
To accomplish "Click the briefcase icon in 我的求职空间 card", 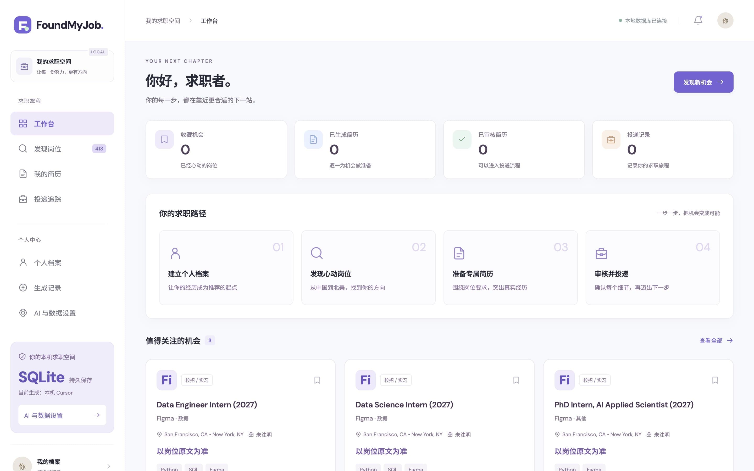I will click(24, 66).
